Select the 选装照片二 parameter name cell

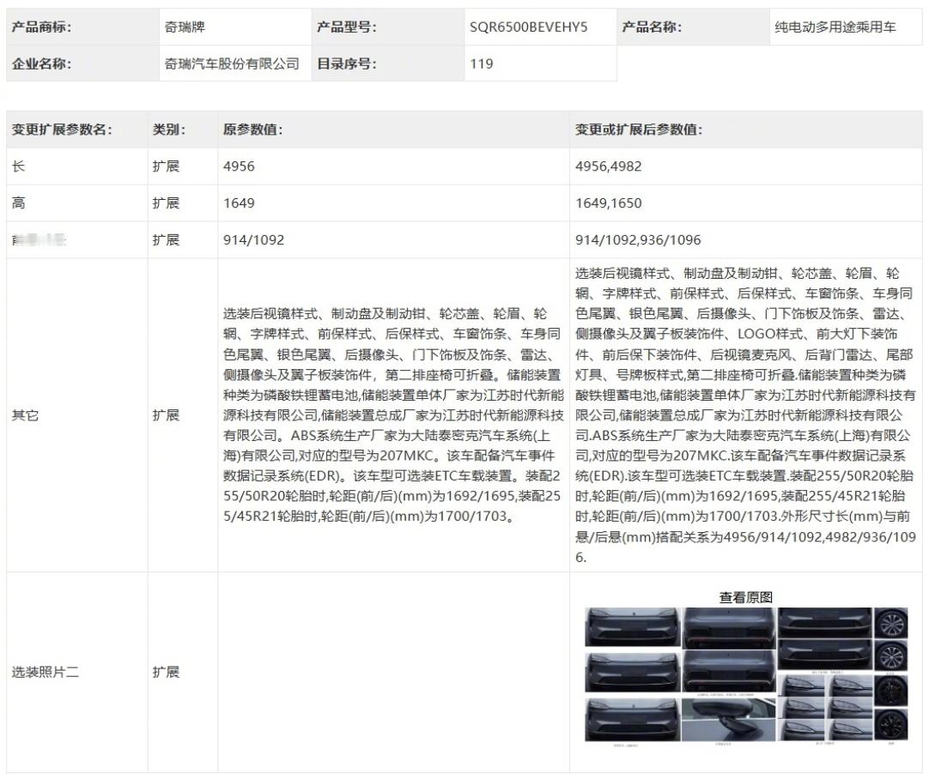pyautogui.click(x=77, y=672)
